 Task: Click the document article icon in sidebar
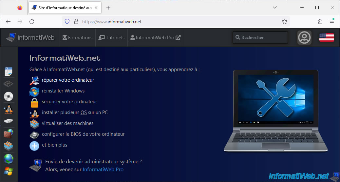pos(9,71)
